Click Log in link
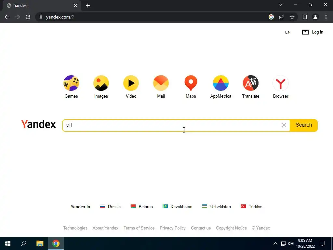Image resolution: width=333 pixels, height=250 pixels. [317, 32]
